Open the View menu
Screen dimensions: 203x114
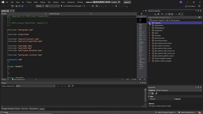(18, 2)
